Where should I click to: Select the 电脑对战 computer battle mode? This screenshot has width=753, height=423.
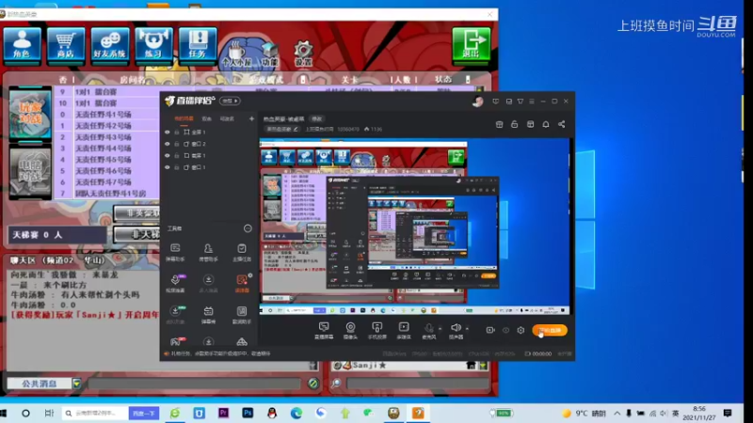(x=30, y=172)
